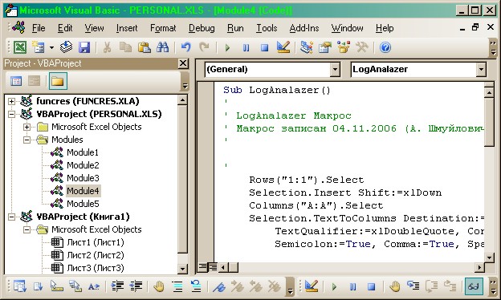The width and height of the screenshot is (501, 300).
Task: Enable Design Mode in the top toolbar
Action: tap(283, 48)
